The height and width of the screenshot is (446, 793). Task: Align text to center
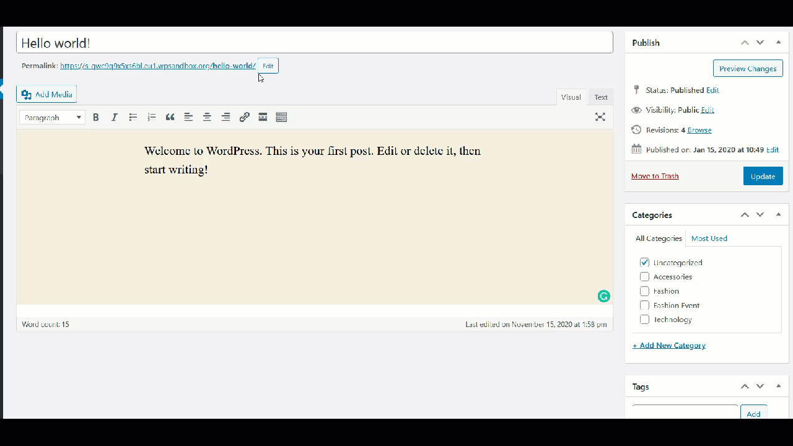(x=207, y=117)
